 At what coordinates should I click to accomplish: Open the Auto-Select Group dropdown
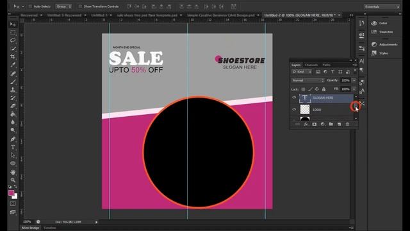point(63,6)
